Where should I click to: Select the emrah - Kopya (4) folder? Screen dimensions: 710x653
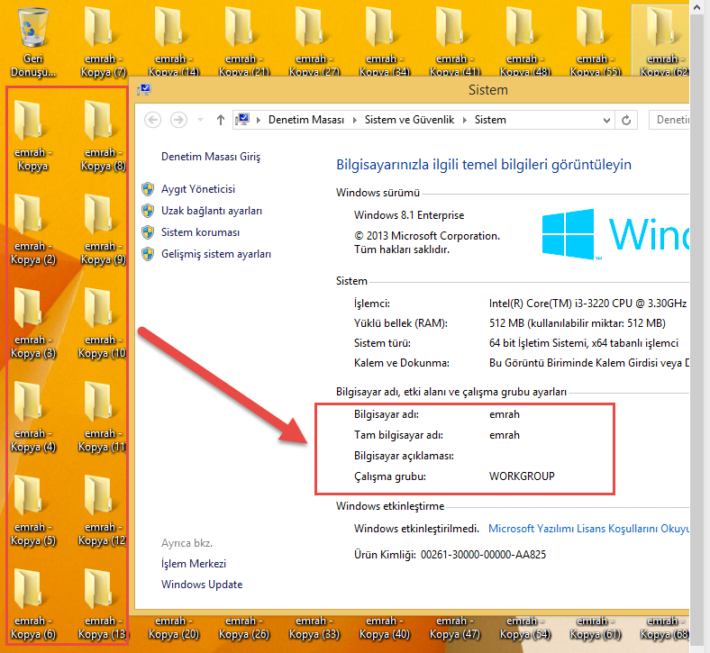tap(32, 417)
